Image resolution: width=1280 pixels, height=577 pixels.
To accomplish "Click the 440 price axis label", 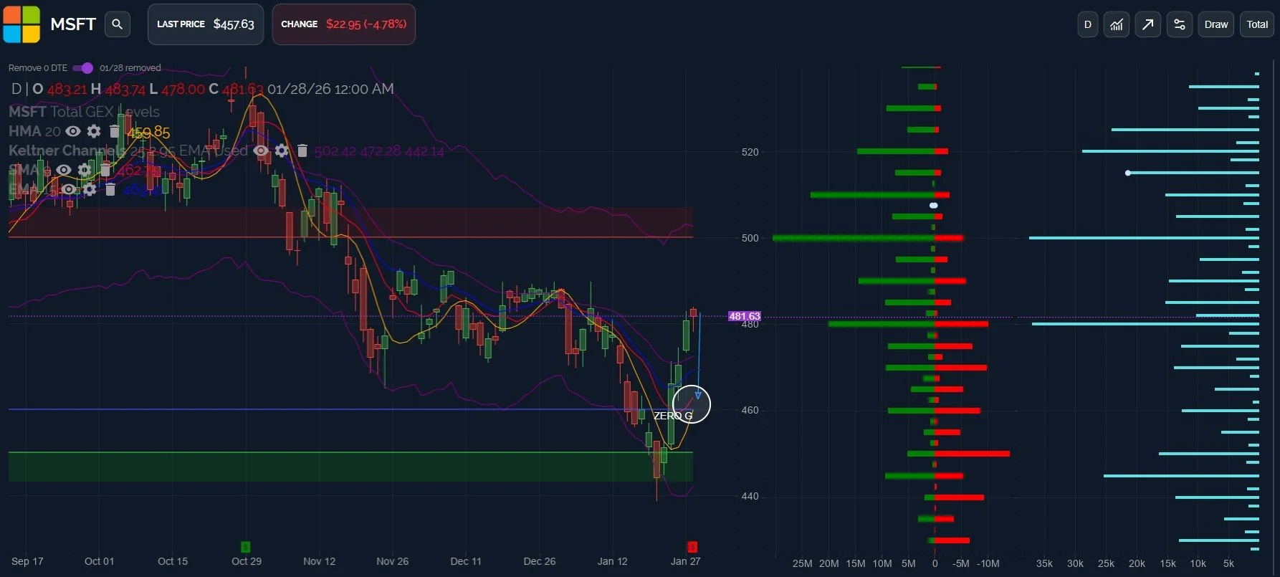I will click(750, 496).
